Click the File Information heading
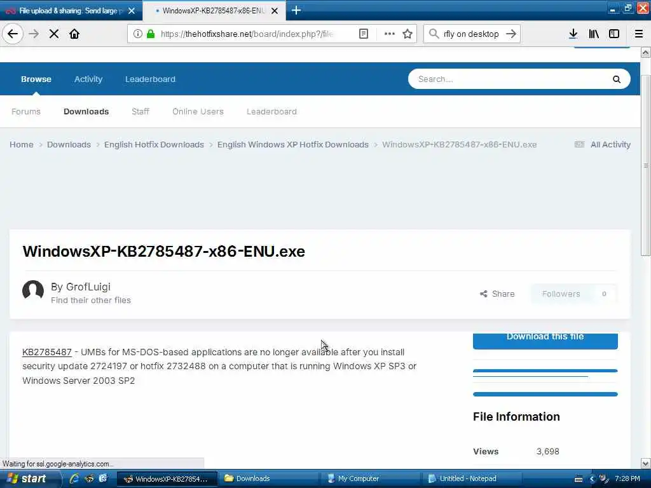Screen dimensions: 651x488 coord(516,417)
